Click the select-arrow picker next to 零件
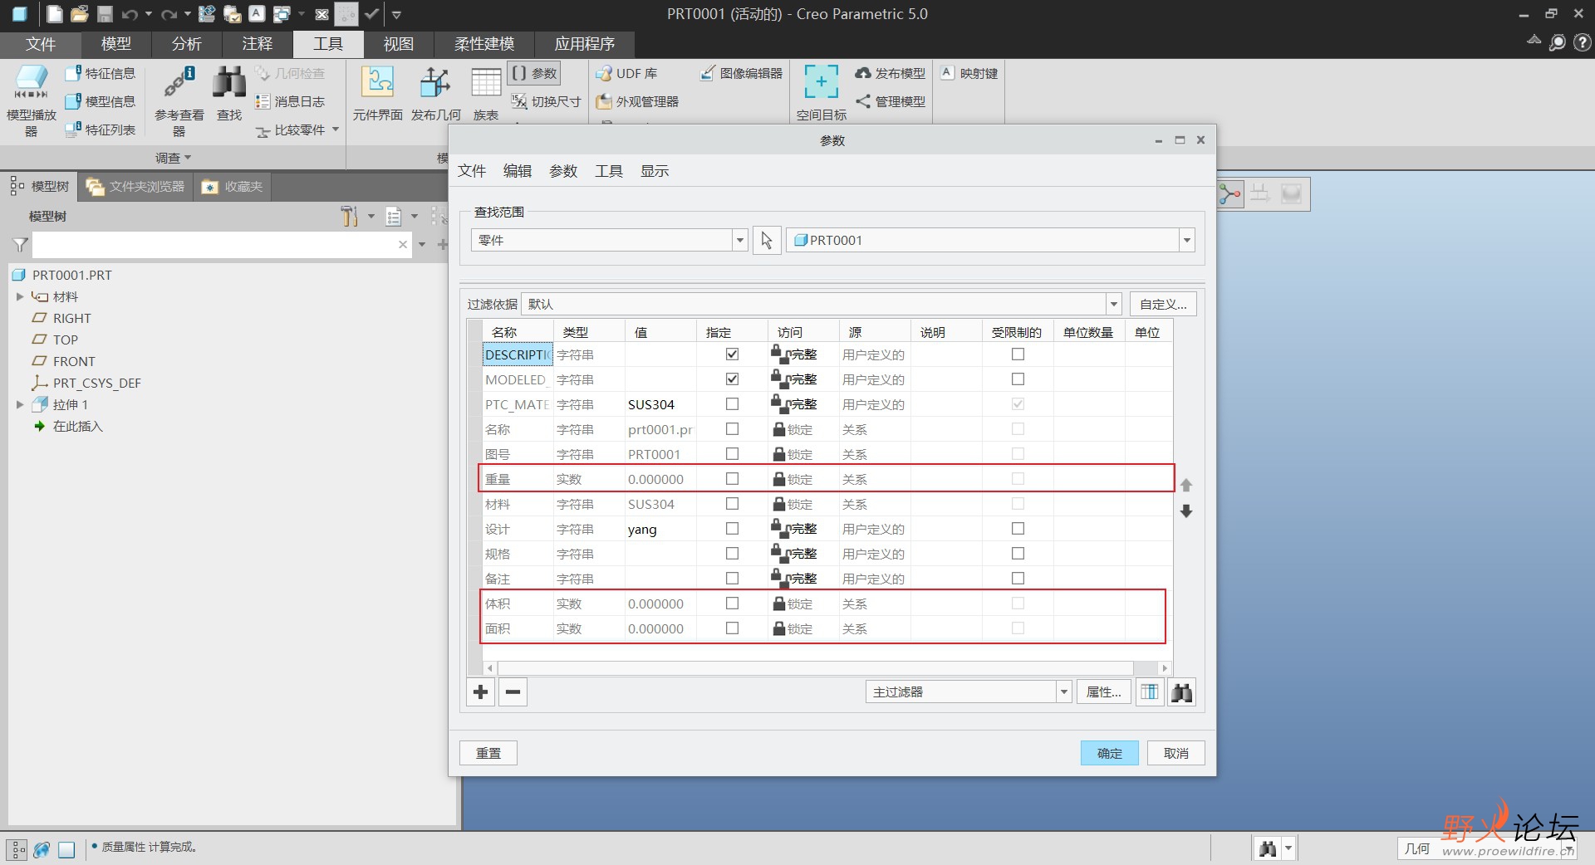 (767, 240)
